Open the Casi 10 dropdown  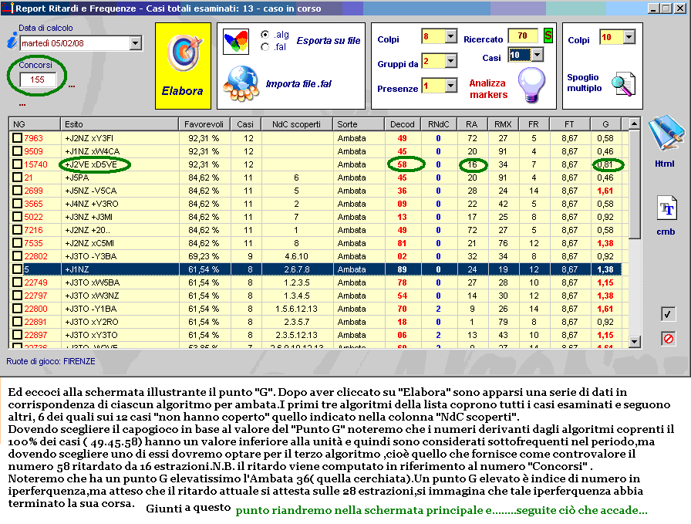pyautogui.click(x=538, y=55)
